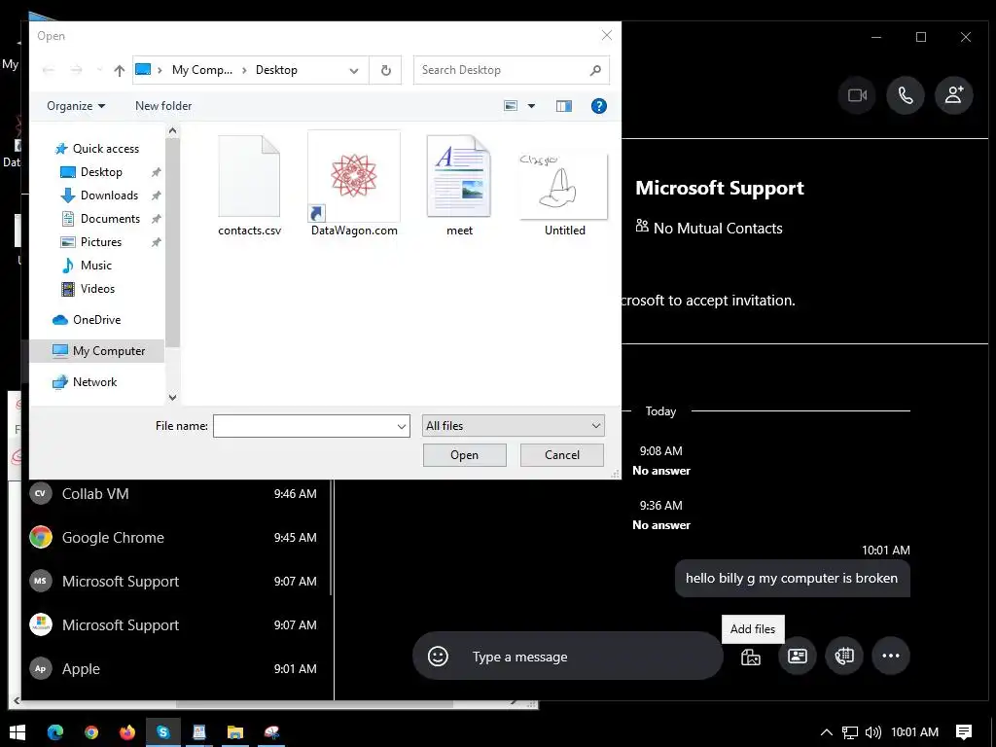Start a video call with Microsoft Support
Screen dimensions: 996x747
coord(857,95)
